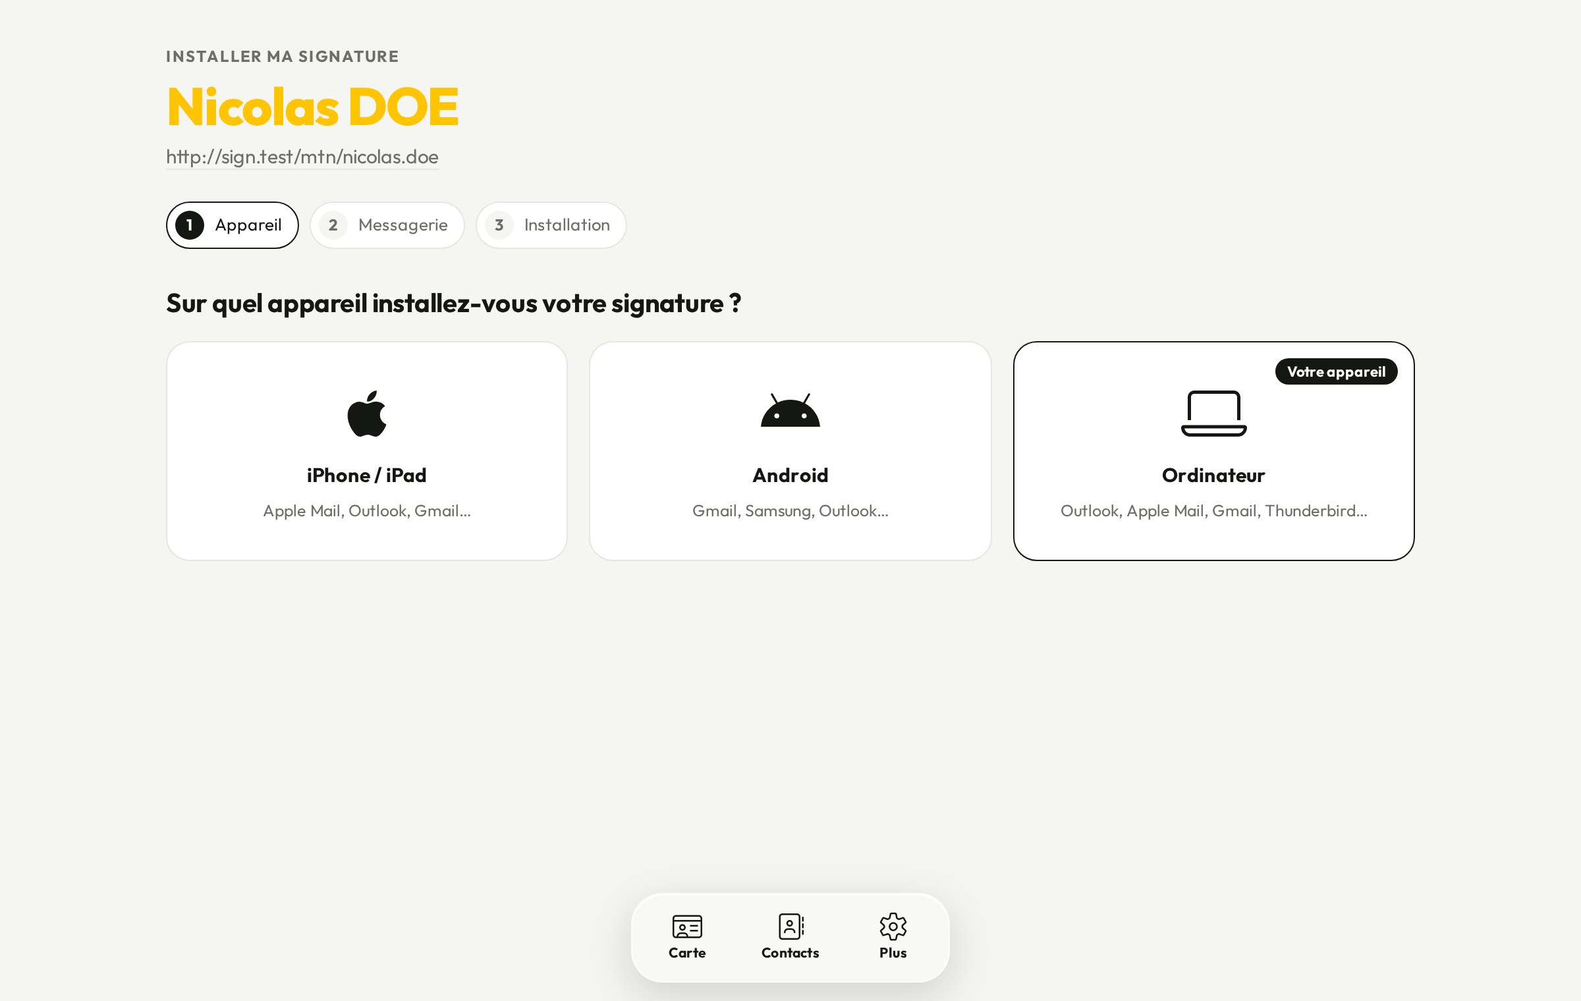The height and width of the screenshot is (1001, 1581).
Task: Select the Appareil step tab
Action: click(x=232, y=225)
